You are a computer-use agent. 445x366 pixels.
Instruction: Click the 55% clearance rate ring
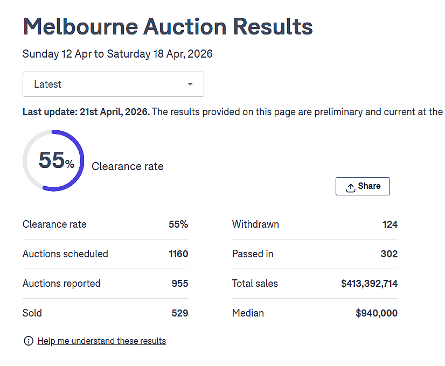point(53,160)
